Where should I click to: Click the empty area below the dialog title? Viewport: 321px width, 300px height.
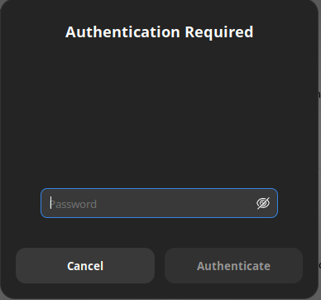160,110
